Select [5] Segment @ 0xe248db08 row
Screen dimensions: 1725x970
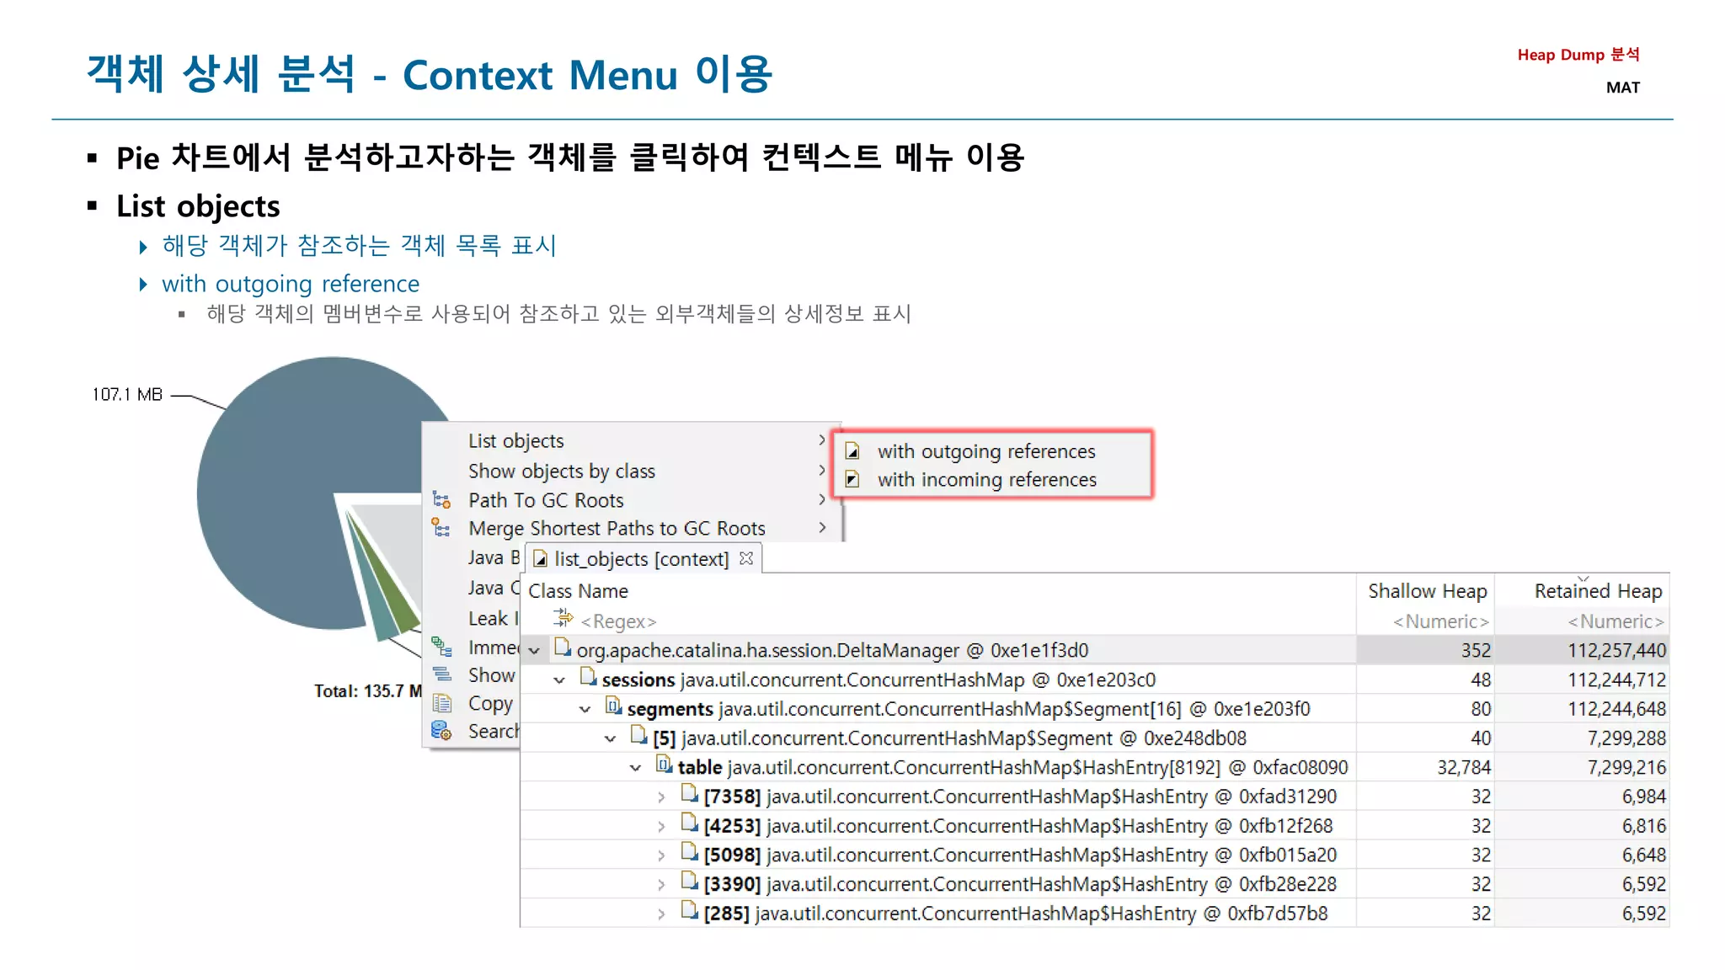click(x=949, y=738)
